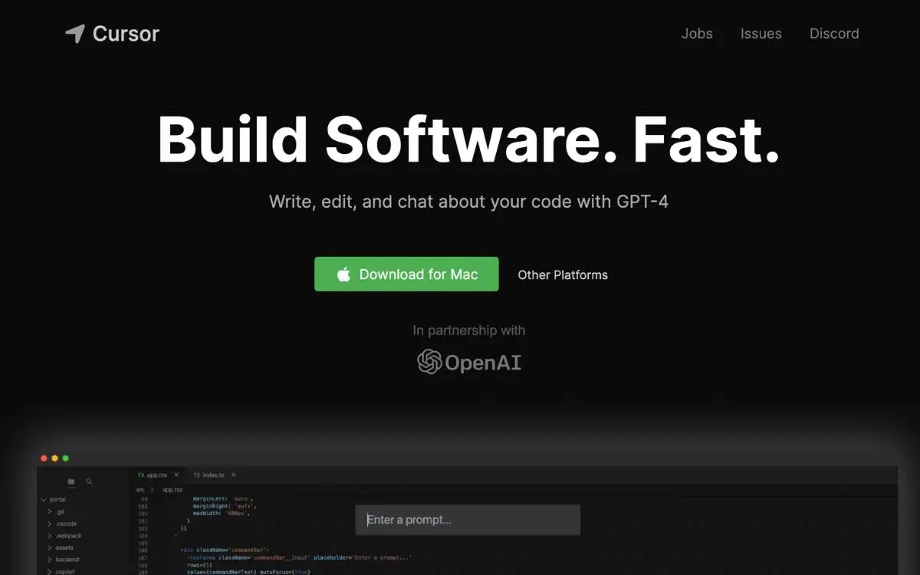The height and width of the screenshot is (575, 920).
Task: Click the OpenAI wordmark text
Action: click(x=483, y=363)
